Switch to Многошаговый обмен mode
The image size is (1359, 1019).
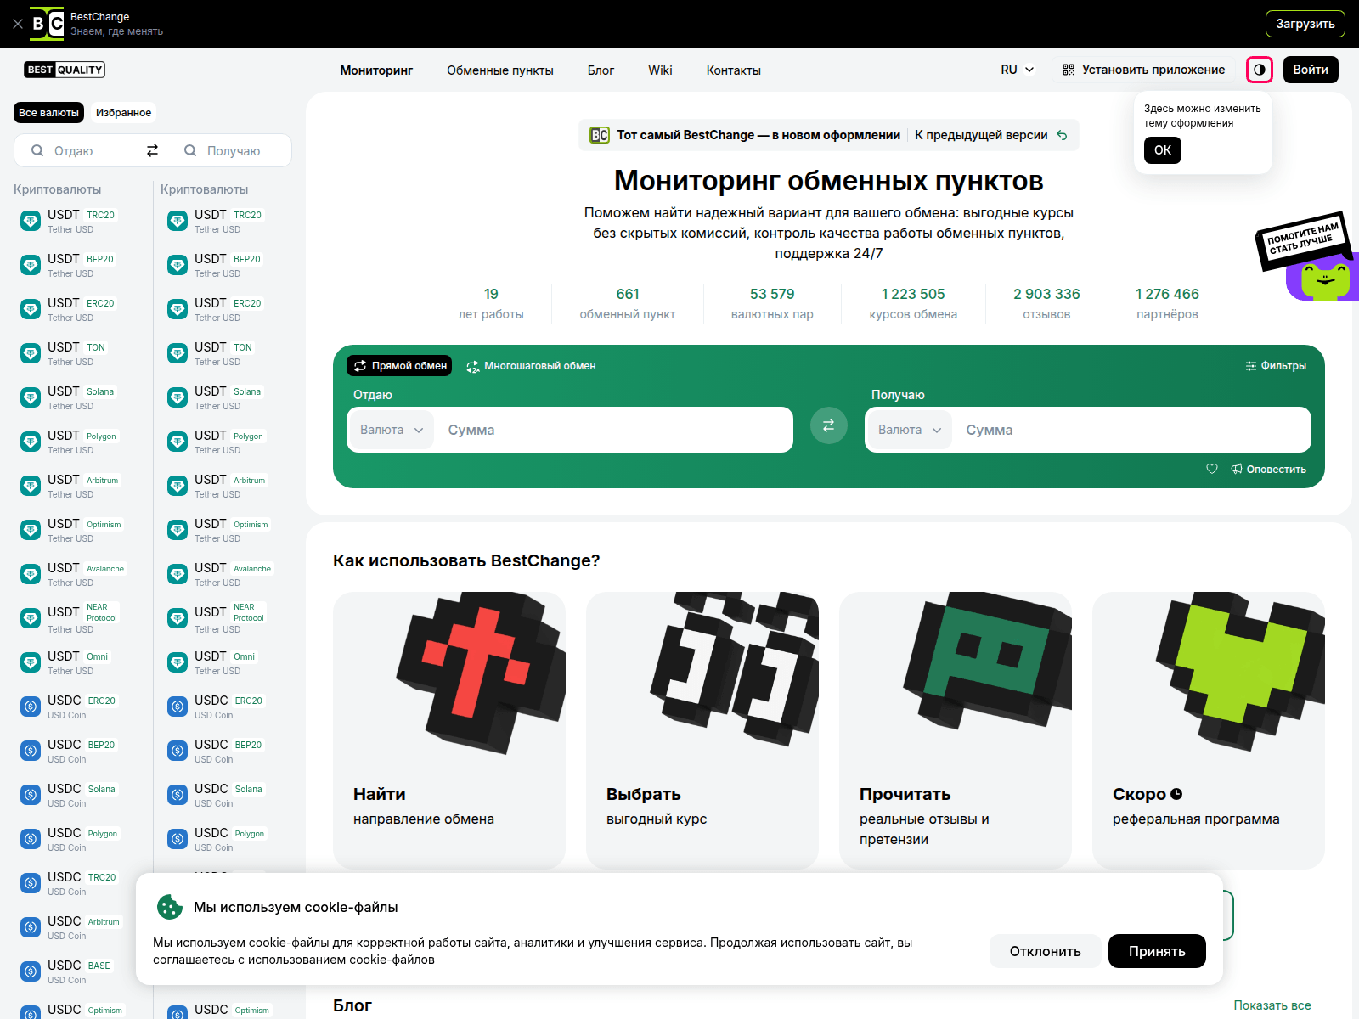click(531, 366)
